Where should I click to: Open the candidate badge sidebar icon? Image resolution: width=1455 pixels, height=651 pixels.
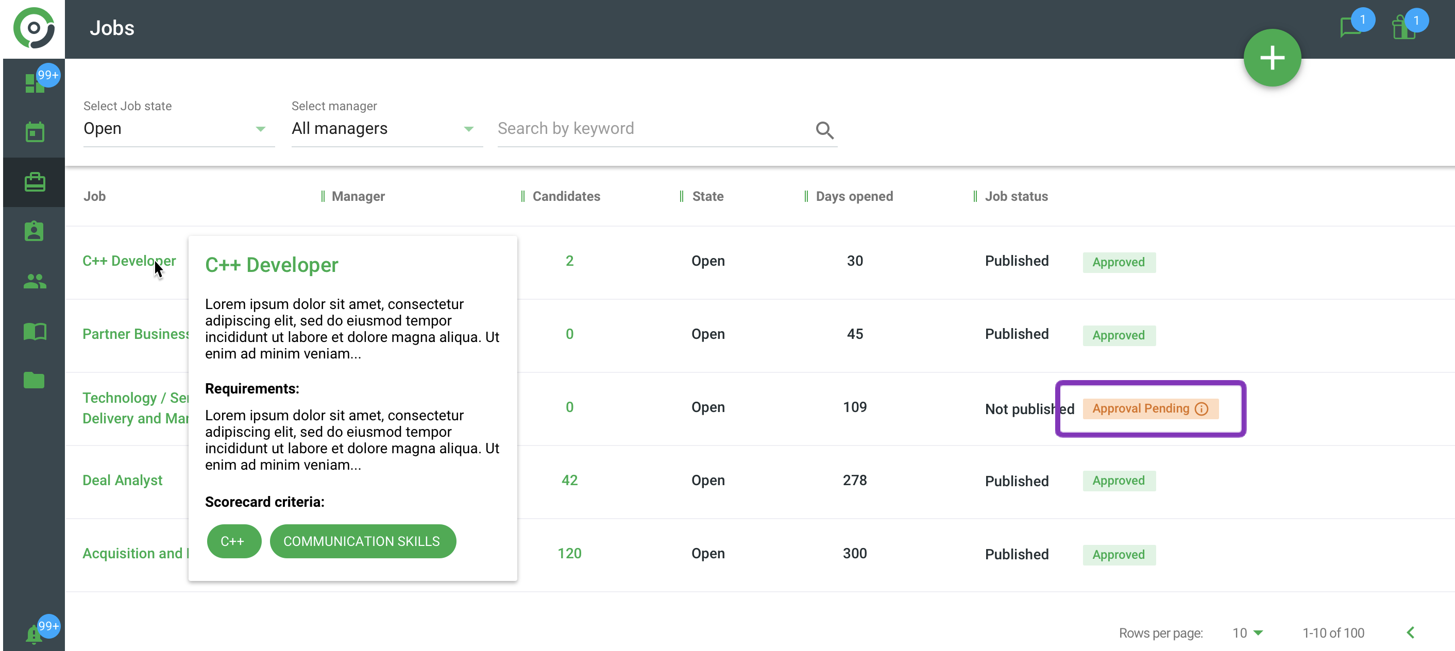point(35,231)
